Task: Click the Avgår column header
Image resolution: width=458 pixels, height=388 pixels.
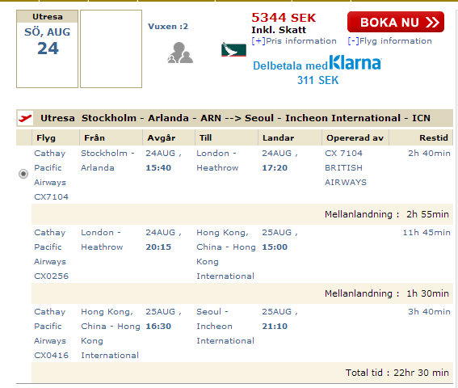Action: 162,137
